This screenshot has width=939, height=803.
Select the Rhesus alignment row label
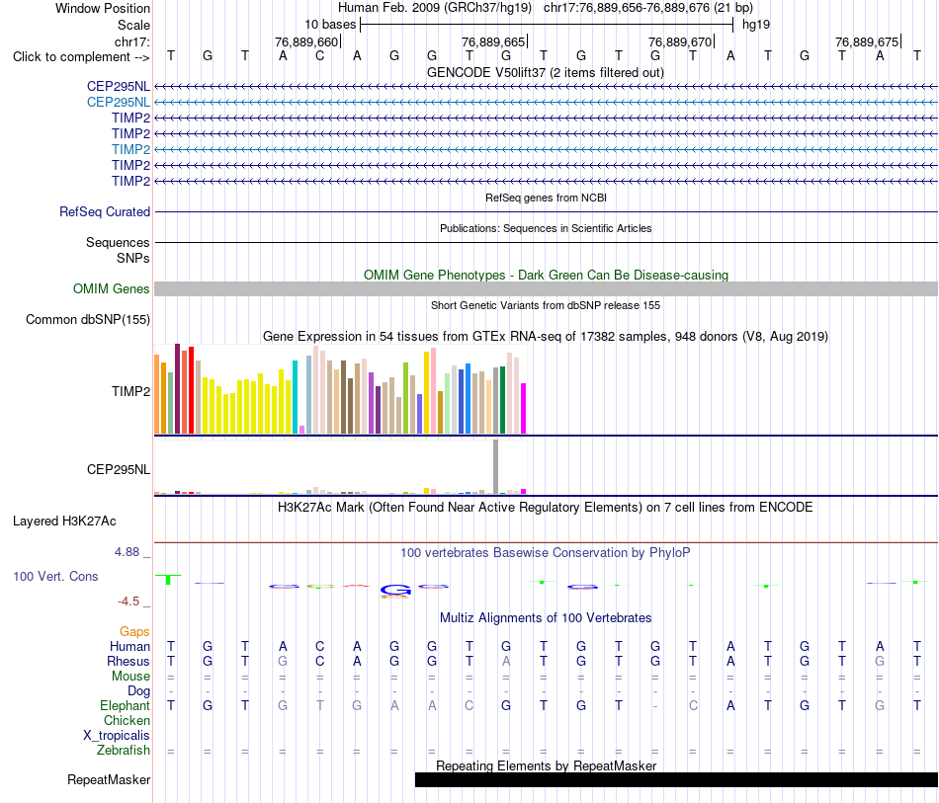click(128, 661)
